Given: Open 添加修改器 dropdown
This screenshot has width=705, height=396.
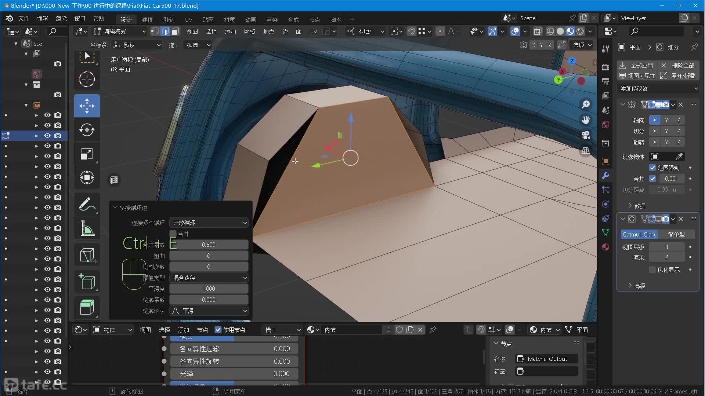Looking at the screenshot, I should tap(659, 88).
